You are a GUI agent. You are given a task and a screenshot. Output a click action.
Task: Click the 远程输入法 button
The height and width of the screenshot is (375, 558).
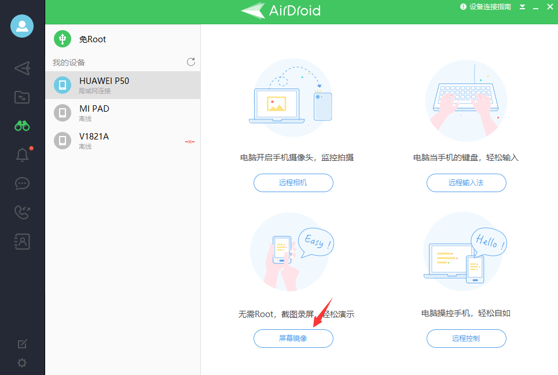466,183
